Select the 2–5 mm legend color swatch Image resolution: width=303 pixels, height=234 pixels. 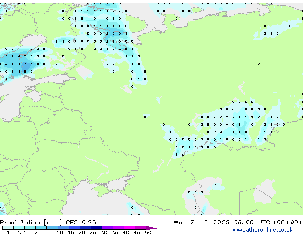pos(41,228)
